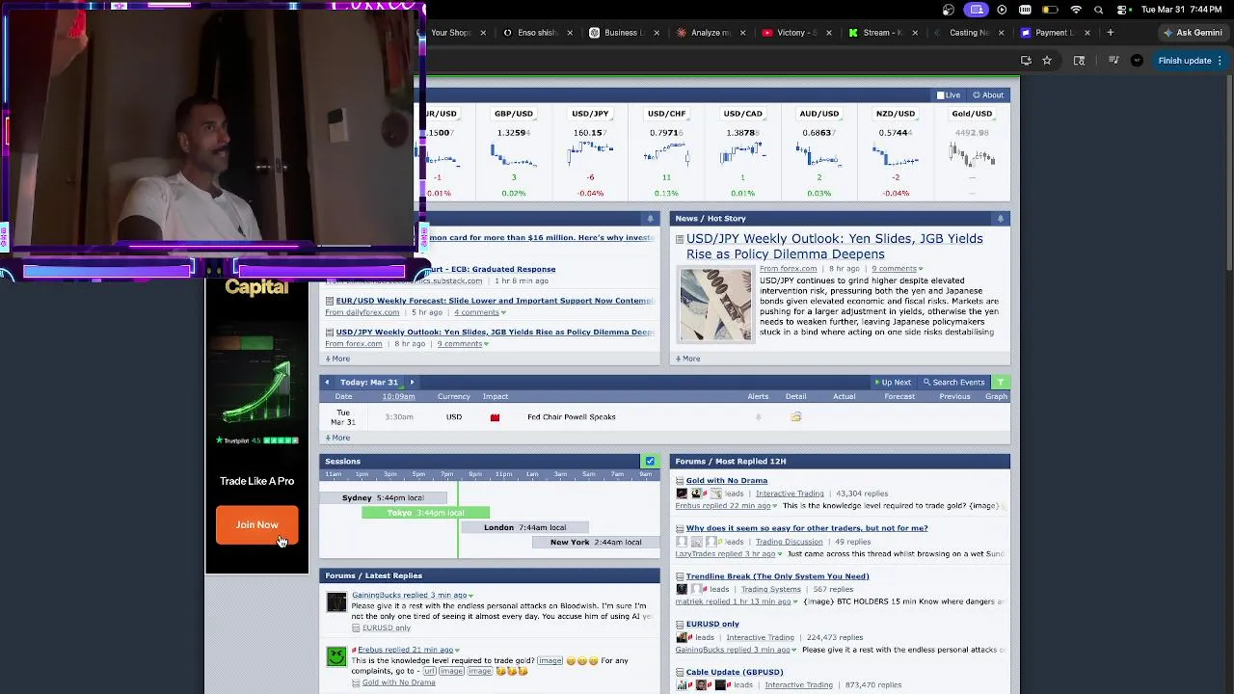Open the EUR/USD Weekly Forecast news link
1234x694 pixels.
495,301
